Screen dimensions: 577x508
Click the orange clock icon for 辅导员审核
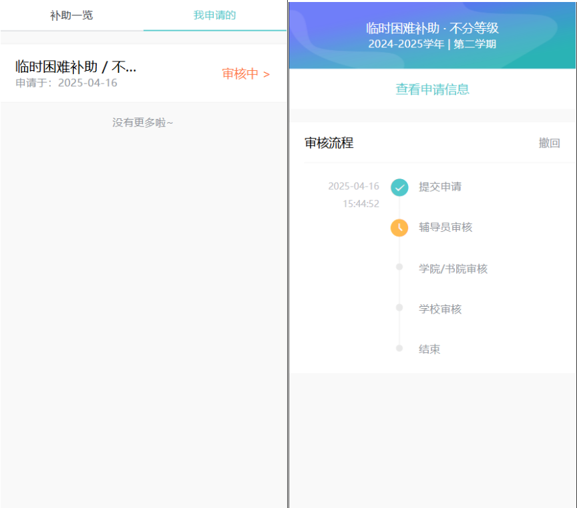pyautogui.click(x=399, y=228)
